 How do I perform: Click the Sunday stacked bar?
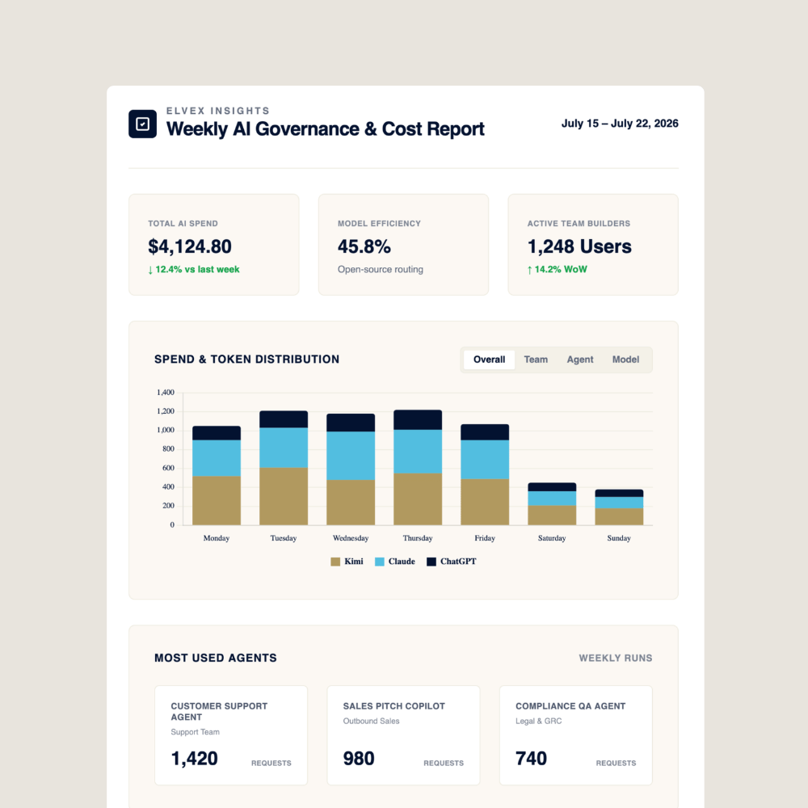pos(619,507)
